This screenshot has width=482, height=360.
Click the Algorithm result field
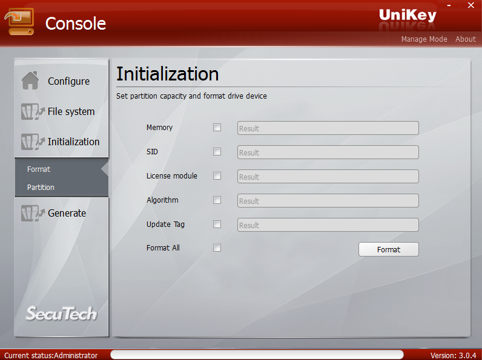pyautogui.click(x=328, y=201)
